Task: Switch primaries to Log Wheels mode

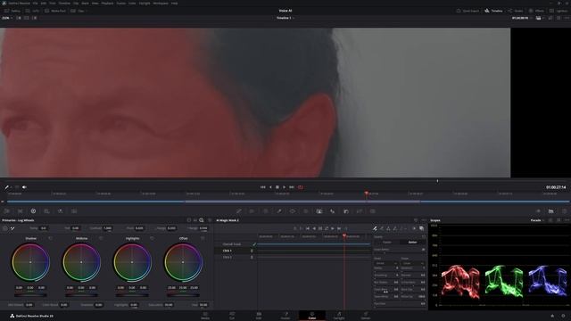Action: tap(201, 220)
